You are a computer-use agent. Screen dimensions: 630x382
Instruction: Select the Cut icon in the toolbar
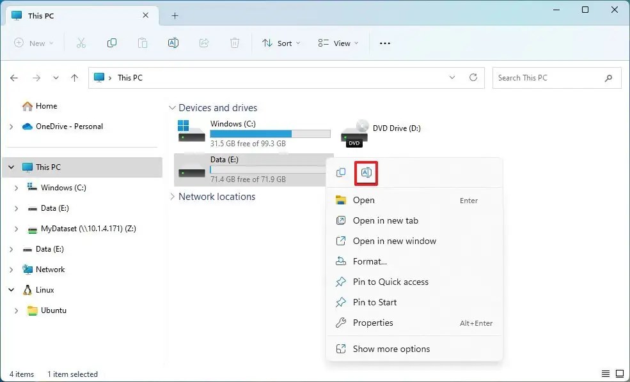(81, 43)
